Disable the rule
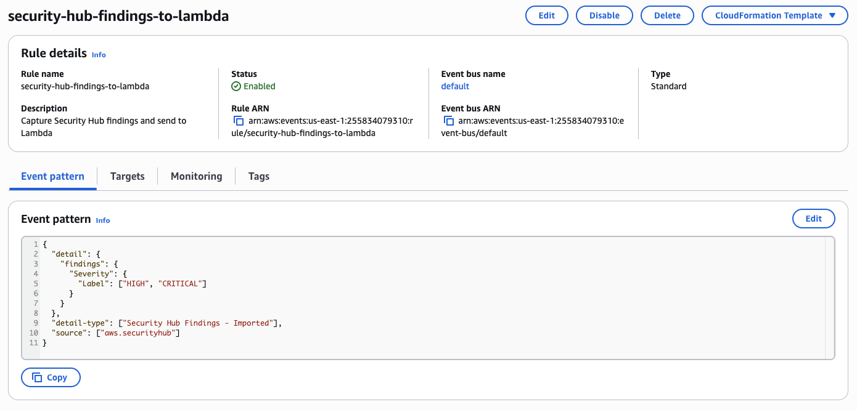This screenshot has width=857, height=410. click(x=604, y=15)
